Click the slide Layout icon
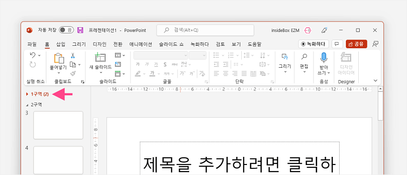Image resolution: width=407 pixels, height=175 pixels. pyautogui.click(x=118, y=55)
